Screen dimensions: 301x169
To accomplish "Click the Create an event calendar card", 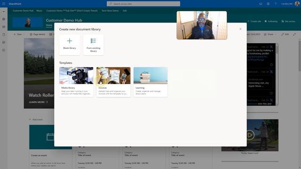I will (x=50, y=137).
